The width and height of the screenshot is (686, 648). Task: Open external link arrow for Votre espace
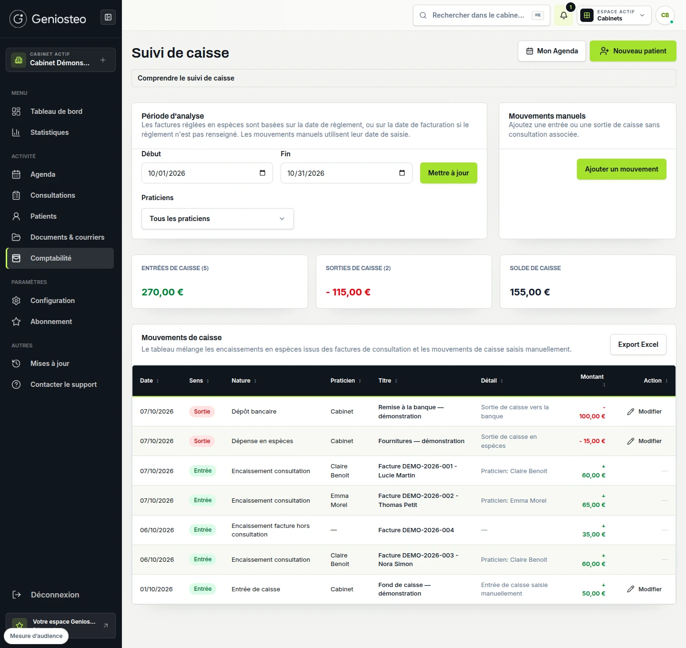106,625
